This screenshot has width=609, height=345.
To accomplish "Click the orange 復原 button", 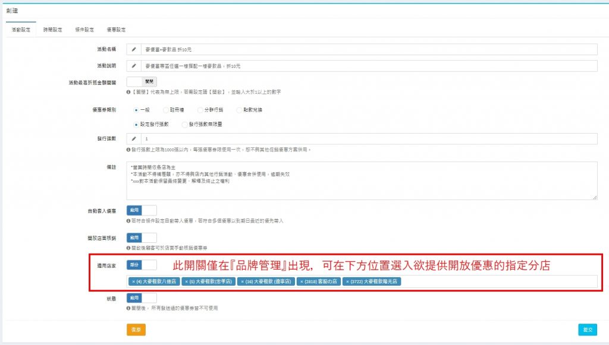I will (136, 330).
